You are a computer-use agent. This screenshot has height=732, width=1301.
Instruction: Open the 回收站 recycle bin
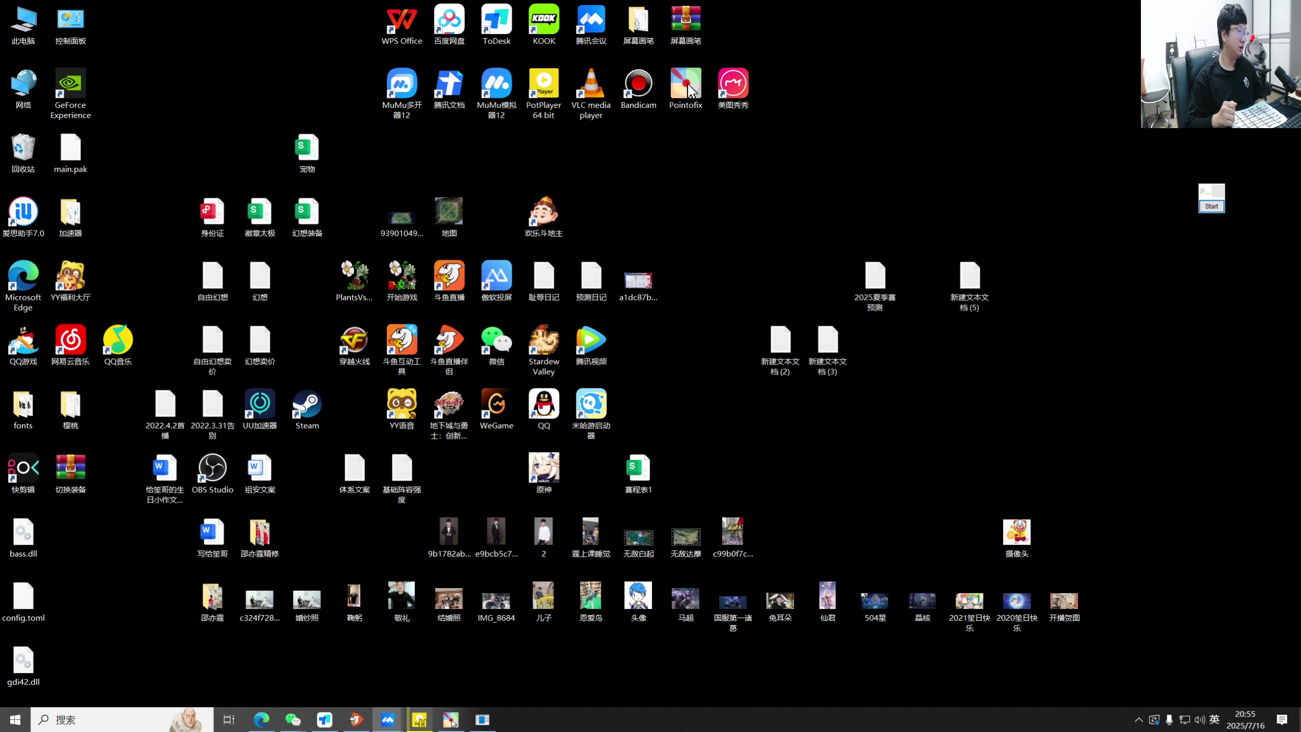23,153
